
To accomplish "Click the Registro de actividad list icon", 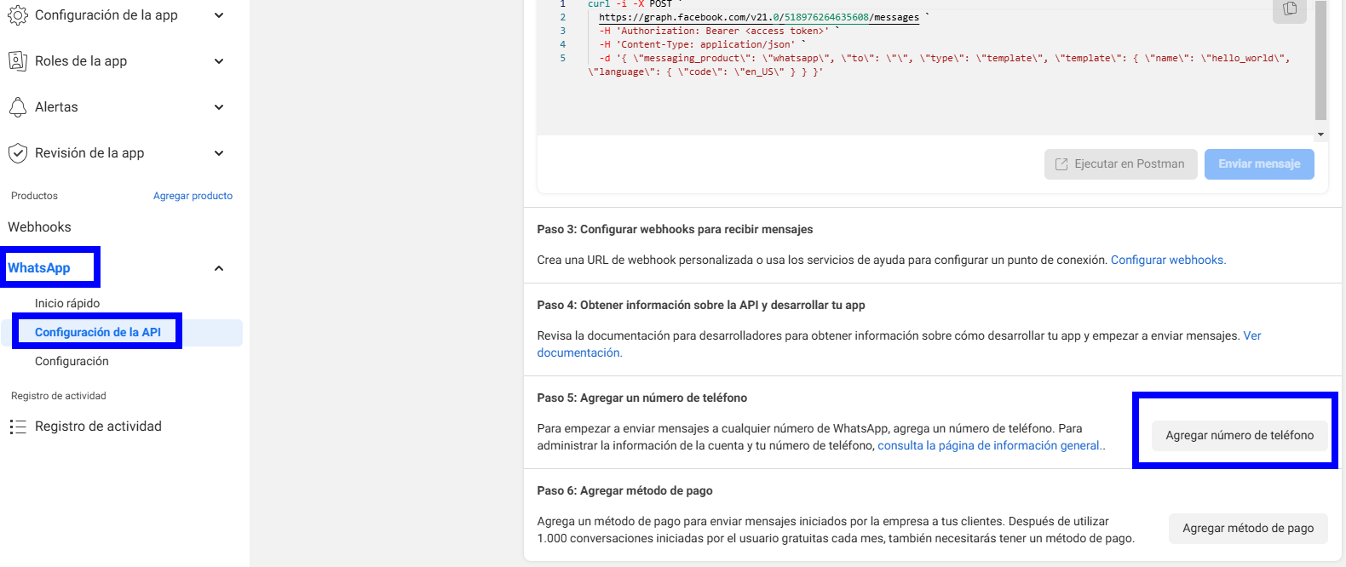I will 18,427.
